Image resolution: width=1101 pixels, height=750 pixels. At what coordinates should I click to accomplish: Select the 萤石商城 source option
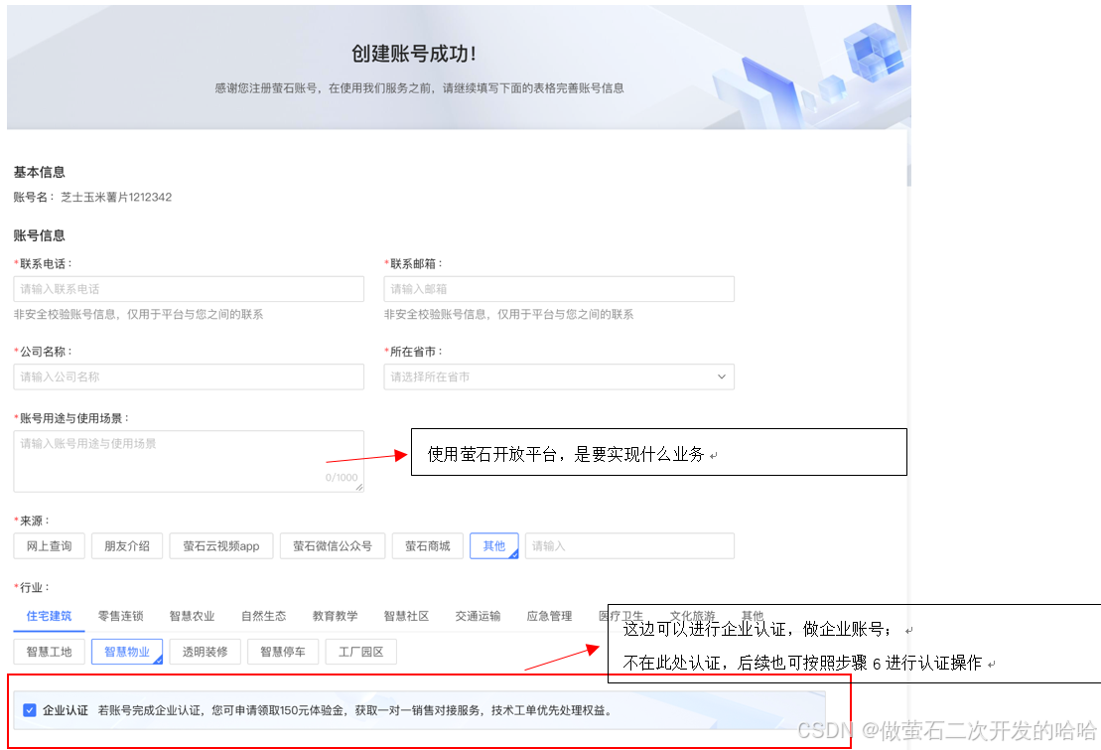[x=428, y=546]
